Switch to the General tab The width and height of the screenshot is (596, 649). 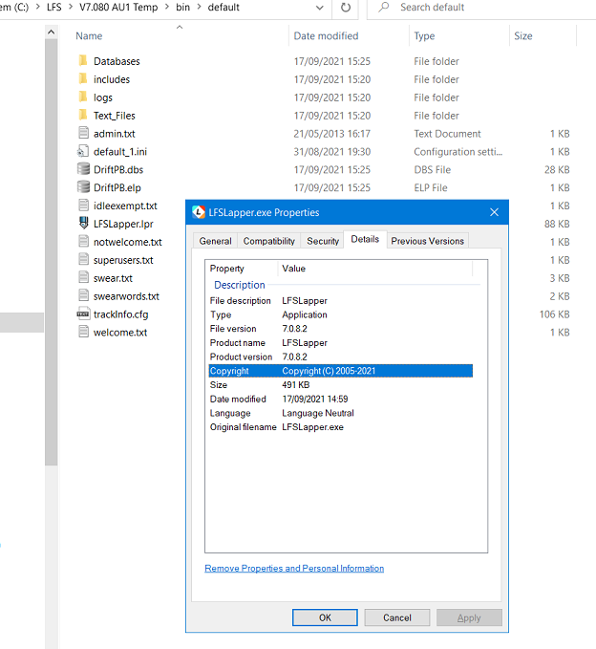tap(215, 241)
